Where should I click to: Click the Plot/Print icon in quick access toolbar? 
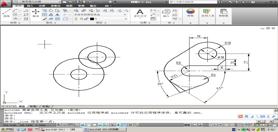[110, 2]
